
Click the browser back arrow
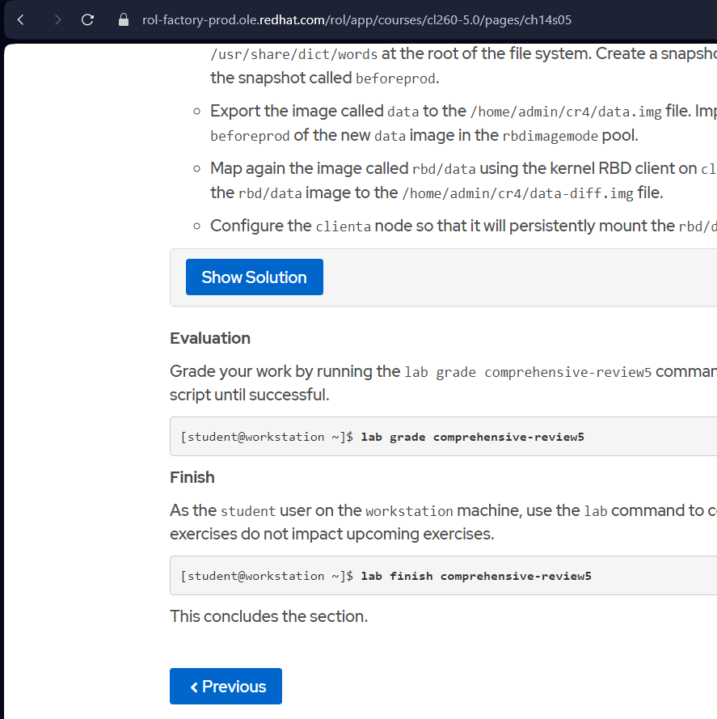[x=20, y=19]
